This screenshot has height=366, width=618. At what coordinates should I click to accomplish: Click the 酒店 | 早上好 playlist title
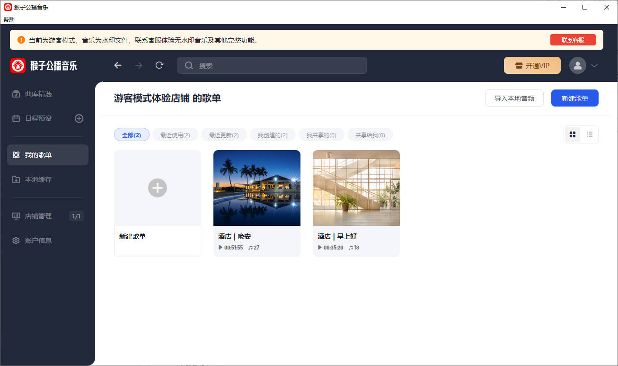tap(337, 236)
